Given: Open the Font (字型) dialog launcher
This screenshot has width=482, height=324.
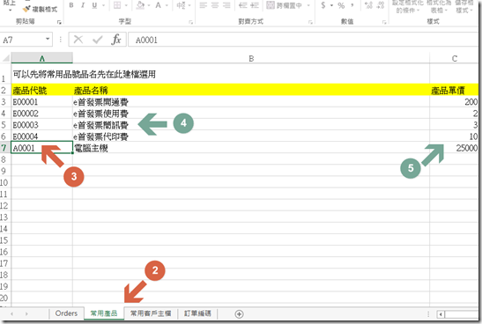Looking at the screenshot, I should click(190, 22).
